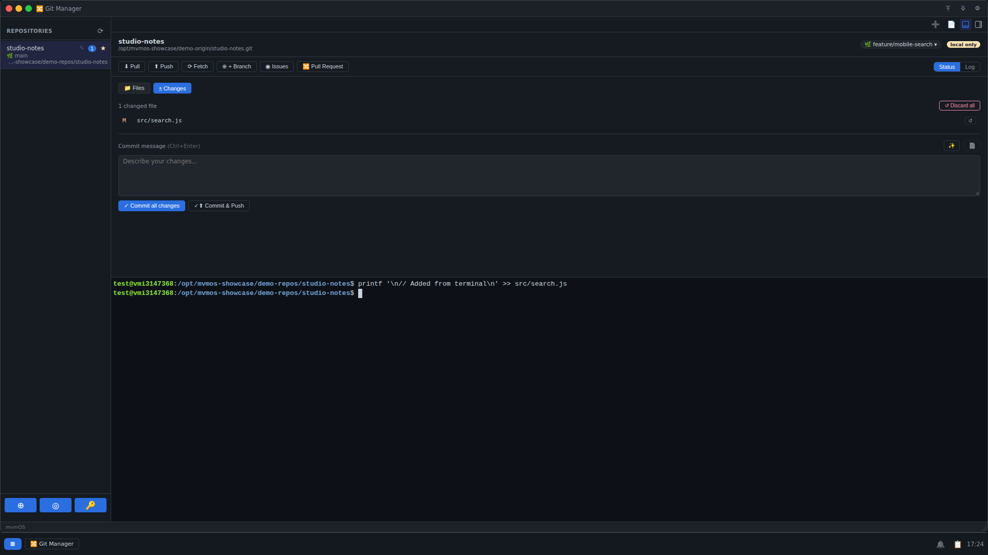Open the Issues view
Image resolution: width=988 pixels, height=555 pixels.
pyautogui.click(x=277, y=67)
